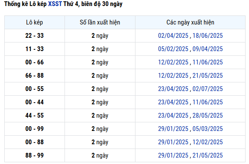Click '2 ngày' in the 44 - 55 row
249x164 pixels.
pyautogui.click(x=100, y=115)
